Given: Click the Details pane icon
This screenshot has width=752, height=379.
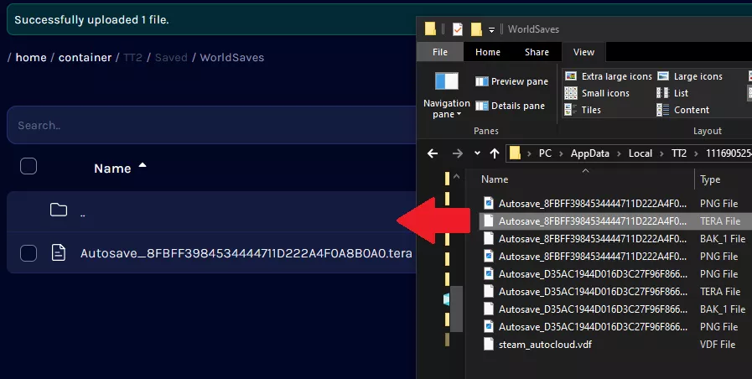Looking at the screenshot, I should pos(481,106).
